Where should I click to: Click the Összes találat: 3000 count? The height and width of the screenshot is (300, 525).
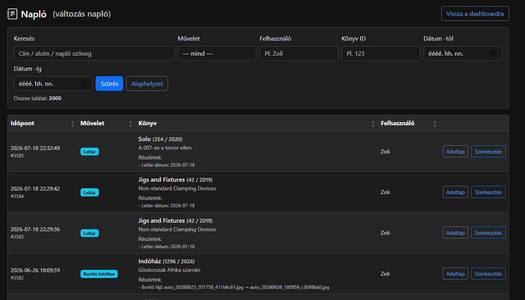click(38, 98)
